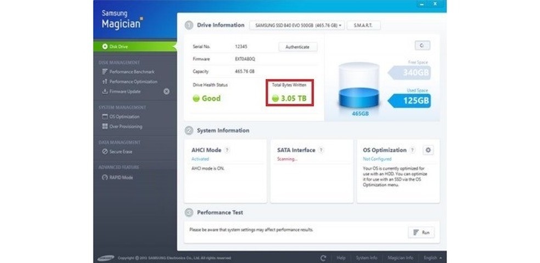This screenshot has width=540, height=263.
Task: Expand the Samsung SSD 840 EVO drive dropdown
Action: [x=297, y=25]
